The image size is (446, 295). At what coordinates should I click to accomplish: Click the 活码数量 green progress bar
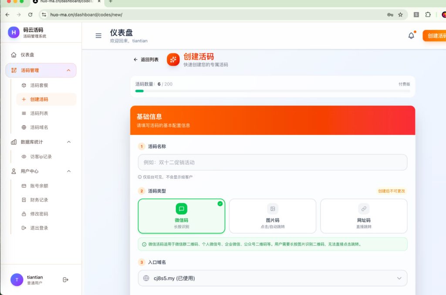pos(139,91)
